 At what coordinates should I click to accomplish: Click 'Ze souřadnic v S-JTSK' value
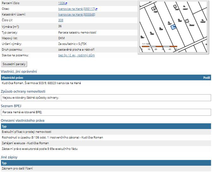click(x=73, y=44)
